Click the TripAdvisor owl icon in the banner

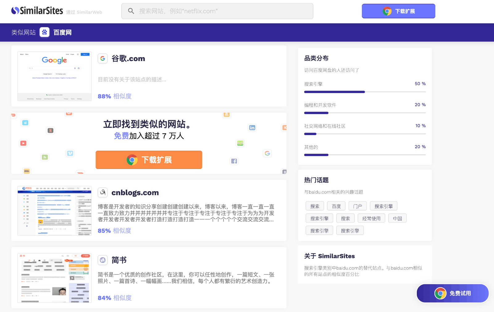[x=240, y=143]
